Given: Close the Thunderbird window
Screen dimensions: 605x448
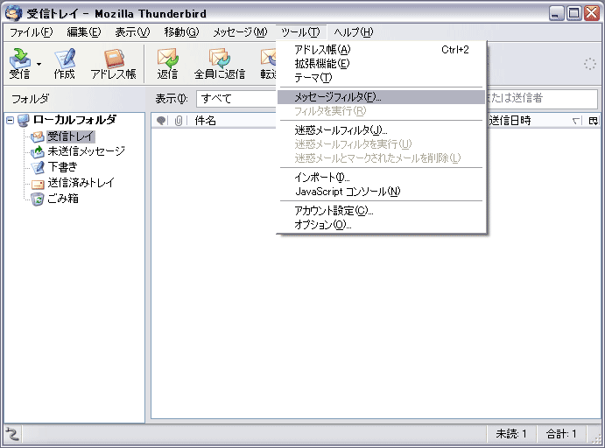Looking at the screenshot, I should (592, 13).
